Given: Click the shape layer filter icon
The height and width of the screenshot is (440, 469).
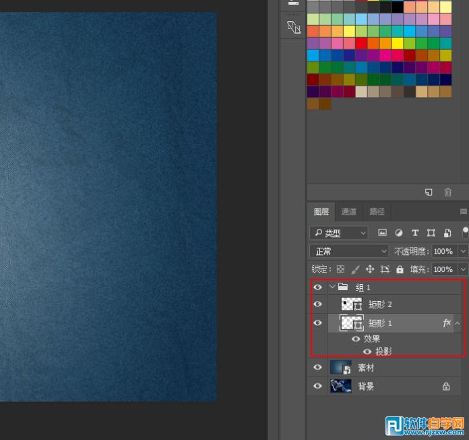Looking at the screenshot, I should tap(431, 233).
